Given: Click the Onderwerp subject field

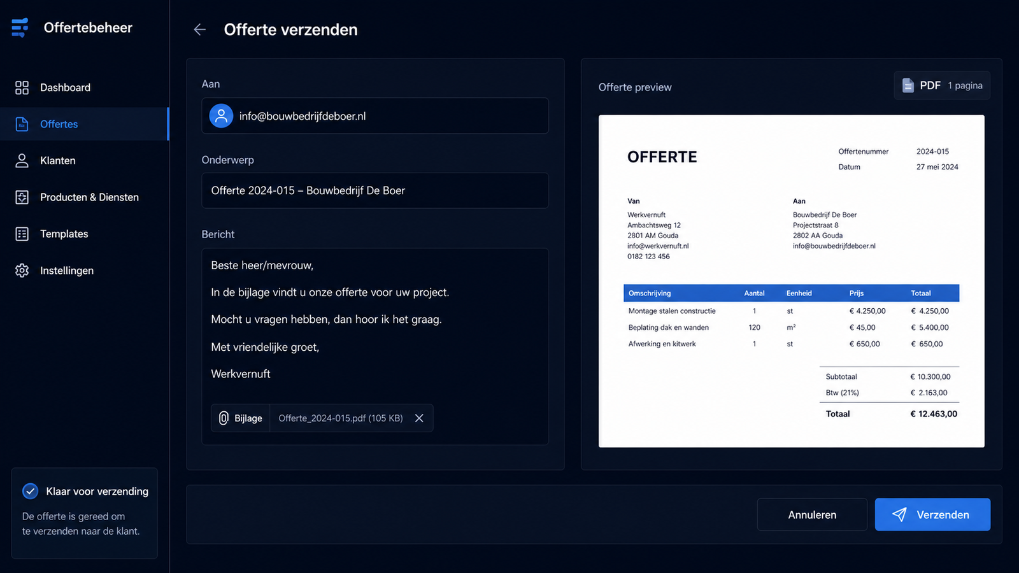Looking at the screenshot, I should click(375, 190).
